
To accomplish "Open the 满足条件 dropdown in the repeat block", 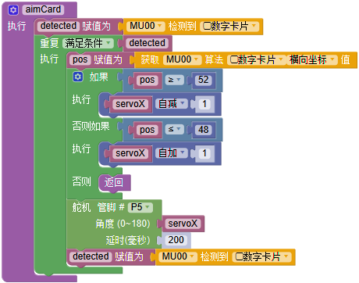I will pos(88,43).
